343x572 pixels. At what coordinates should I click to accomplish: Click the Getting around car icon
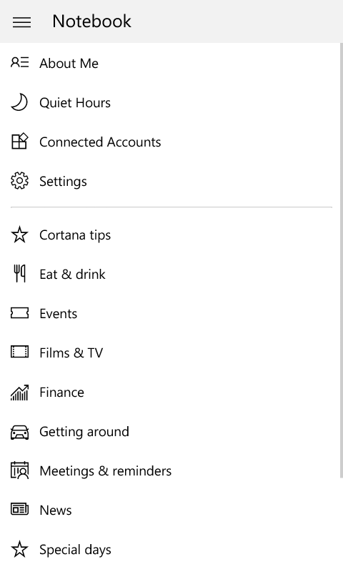pos(19,432)
